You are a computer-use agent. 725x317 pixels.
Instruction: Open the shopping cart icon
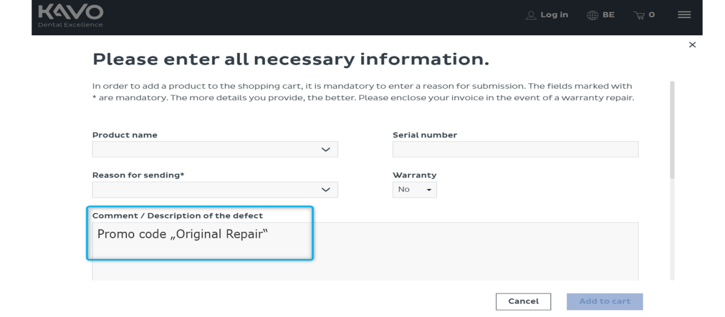pos(639,15)
